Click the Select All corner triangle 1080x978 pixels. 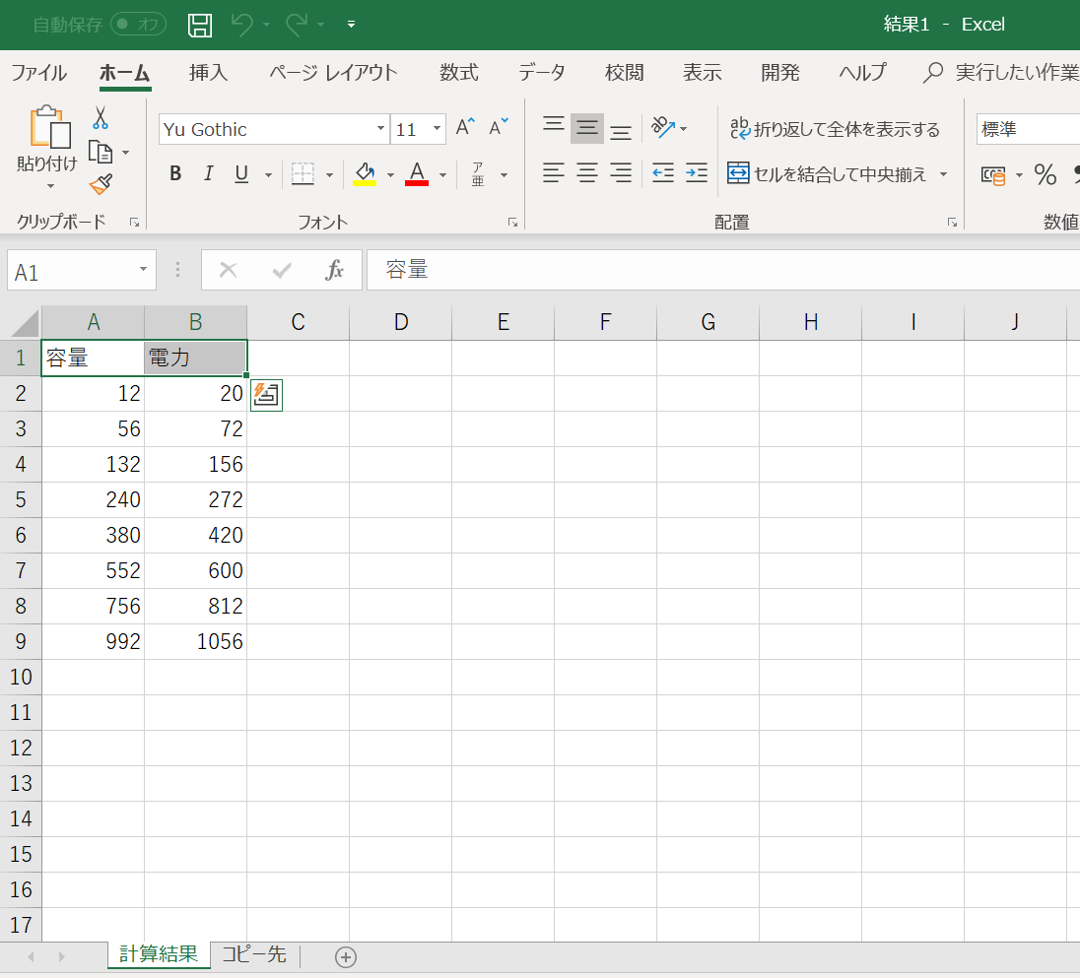25,323
